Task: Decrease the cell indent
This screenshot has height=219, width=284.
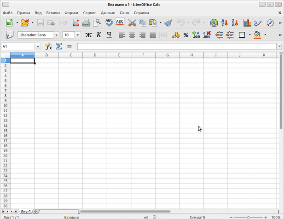Action: tap(220, 35)
